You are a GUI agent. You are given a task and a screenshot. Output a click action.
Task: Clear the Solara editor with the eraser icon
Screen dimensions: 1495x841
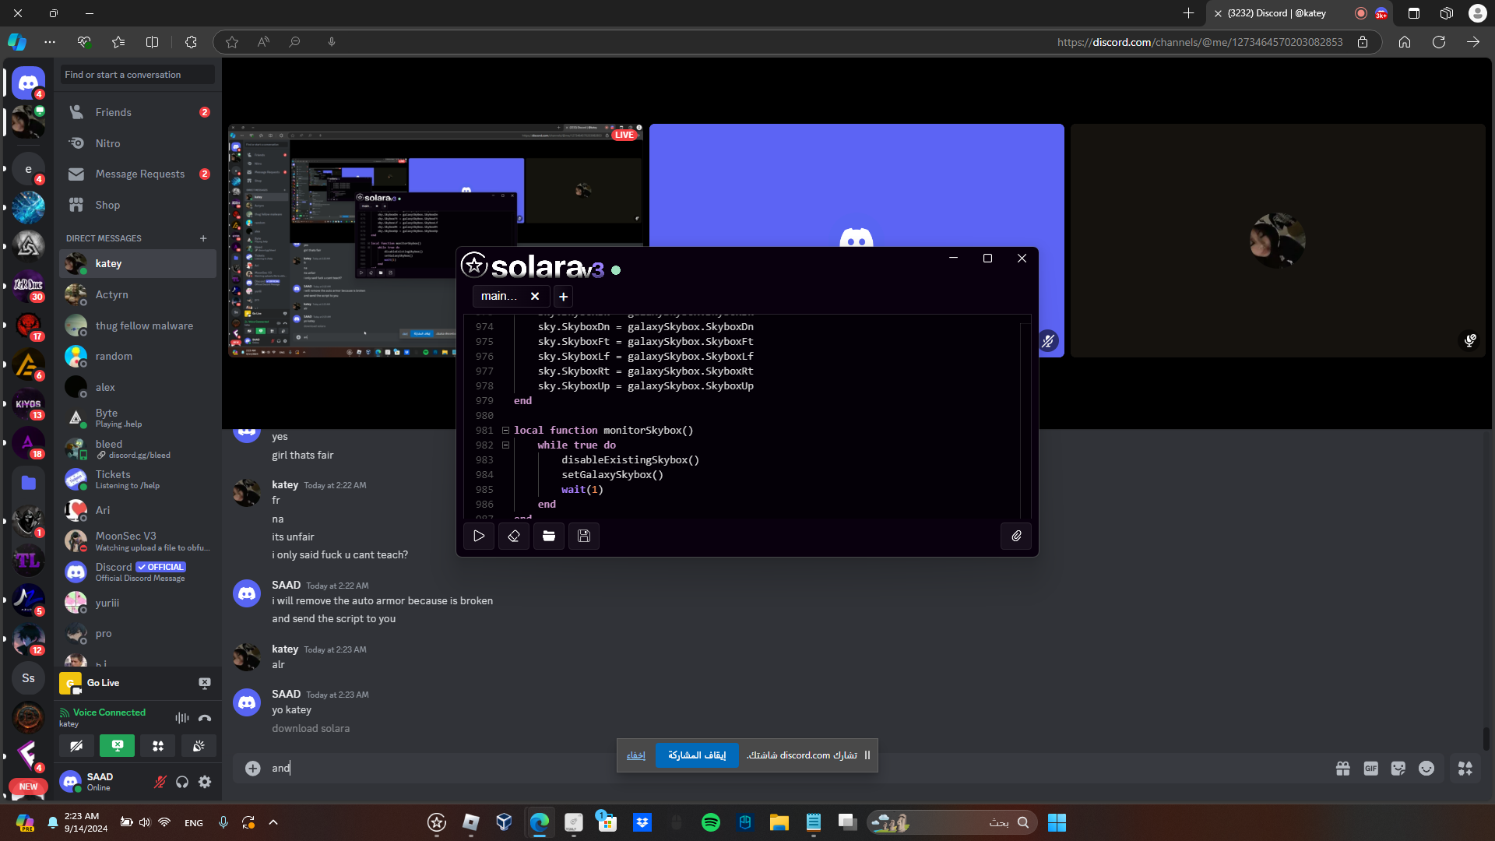pyautogui.click(x=514, y=536)
